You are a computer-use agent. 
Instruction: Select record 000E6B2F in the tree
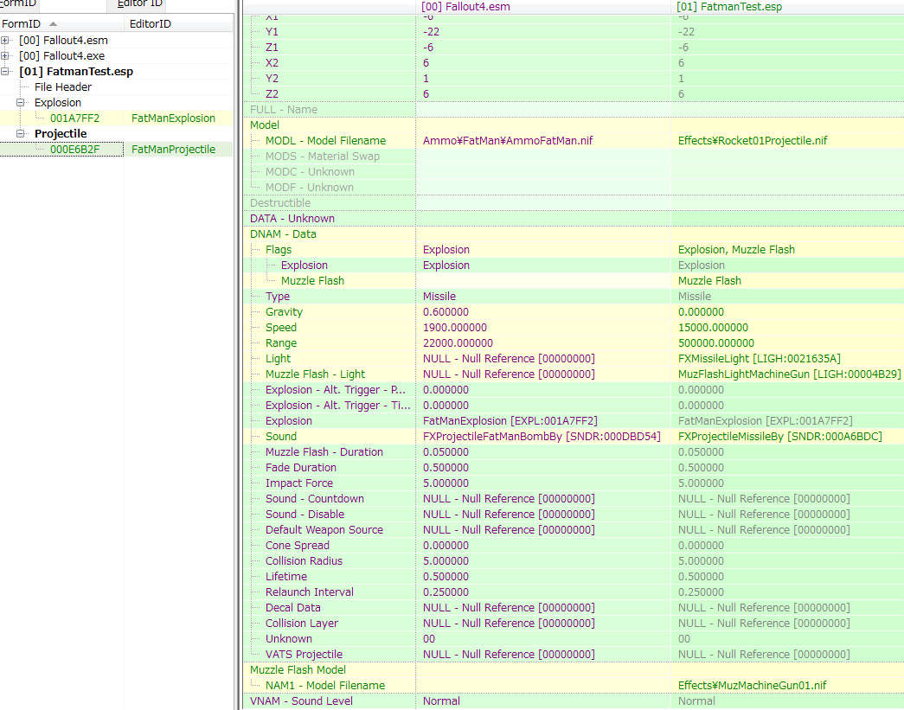tap(74, 150)
